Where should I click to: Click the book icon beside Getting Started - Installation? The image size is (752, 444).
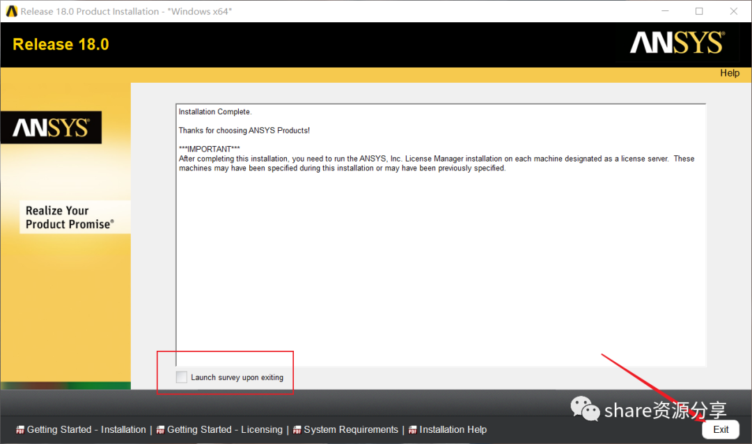(19, 429)
